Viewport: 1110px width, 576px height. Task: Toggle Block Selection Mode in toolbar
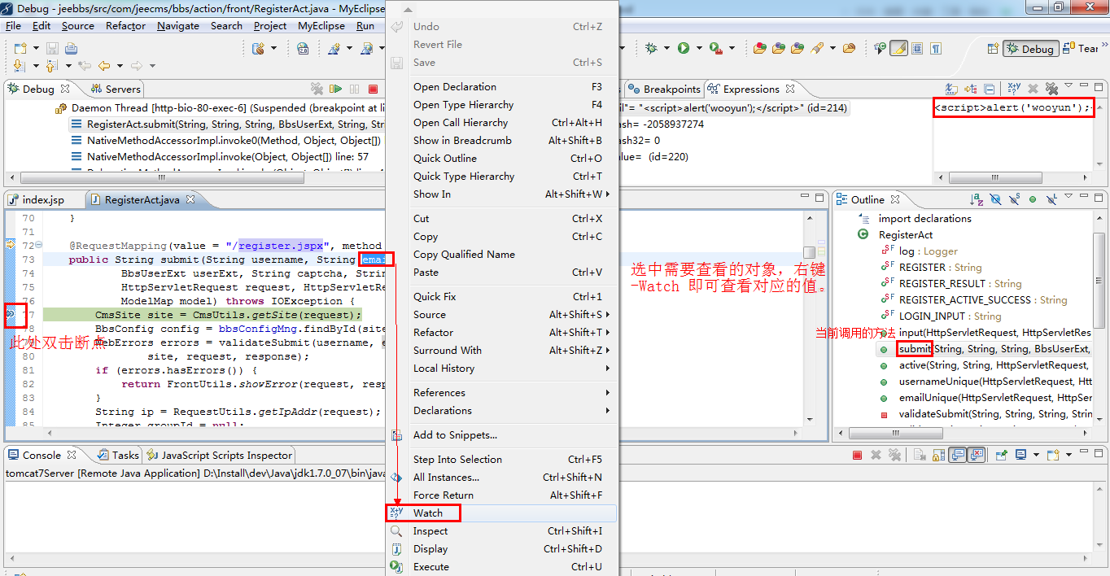(917, 49)
